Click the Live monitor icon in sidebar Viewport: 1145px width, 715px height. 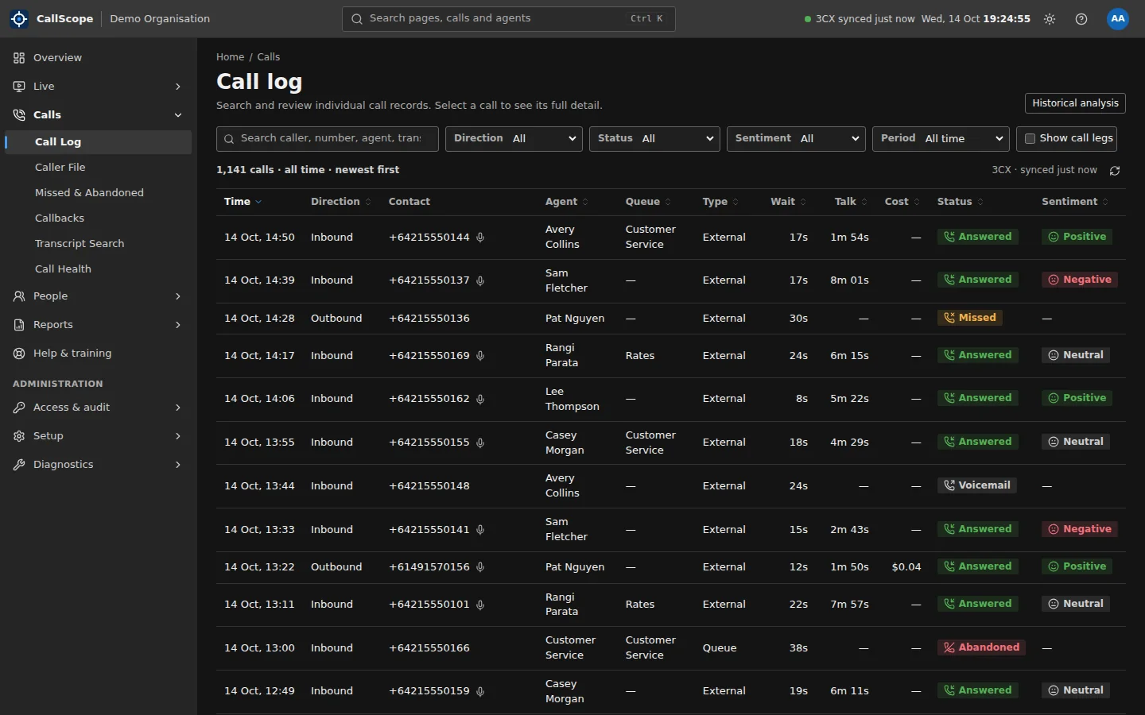point(19,87)
